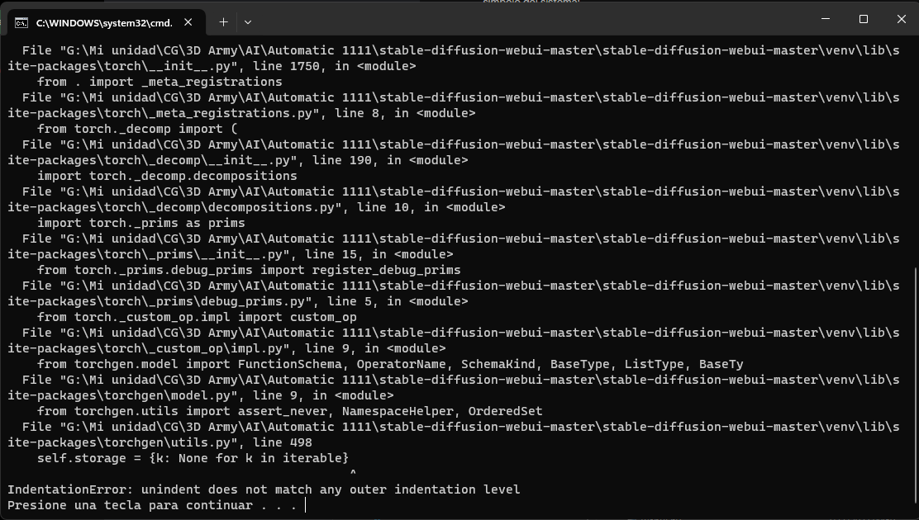
Task: Click the 'import torch._prims as prims' line
Action: [x=140, y=223]
